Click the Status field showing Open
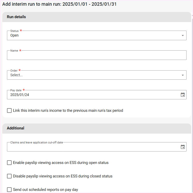193x193 pixels. click(93, 36)
